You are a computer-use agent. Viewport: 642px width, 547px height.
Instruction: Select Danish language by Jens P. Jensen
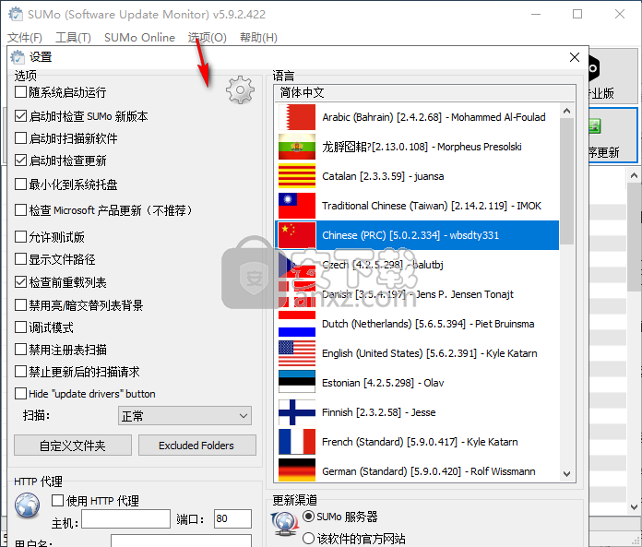click(418, 294)
